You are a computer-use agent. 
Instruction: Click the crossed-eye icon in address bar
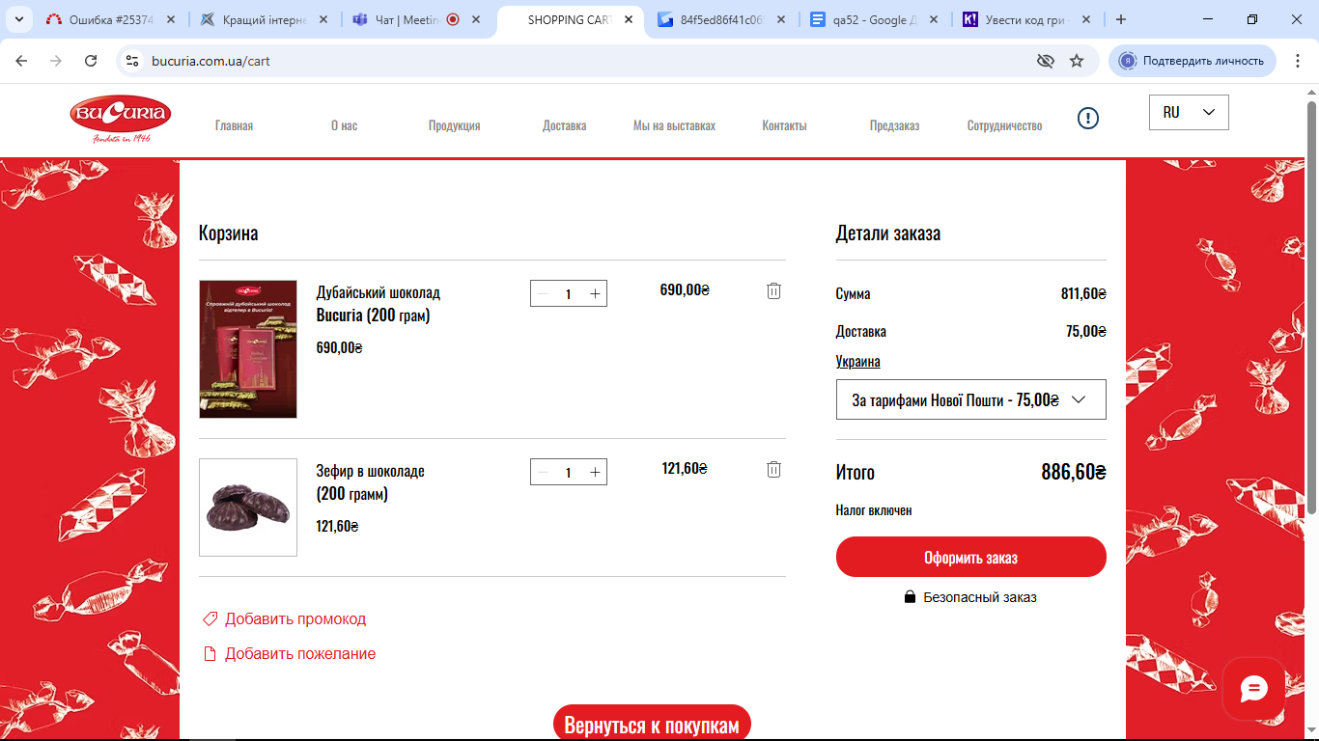[x=1045, y=61]
